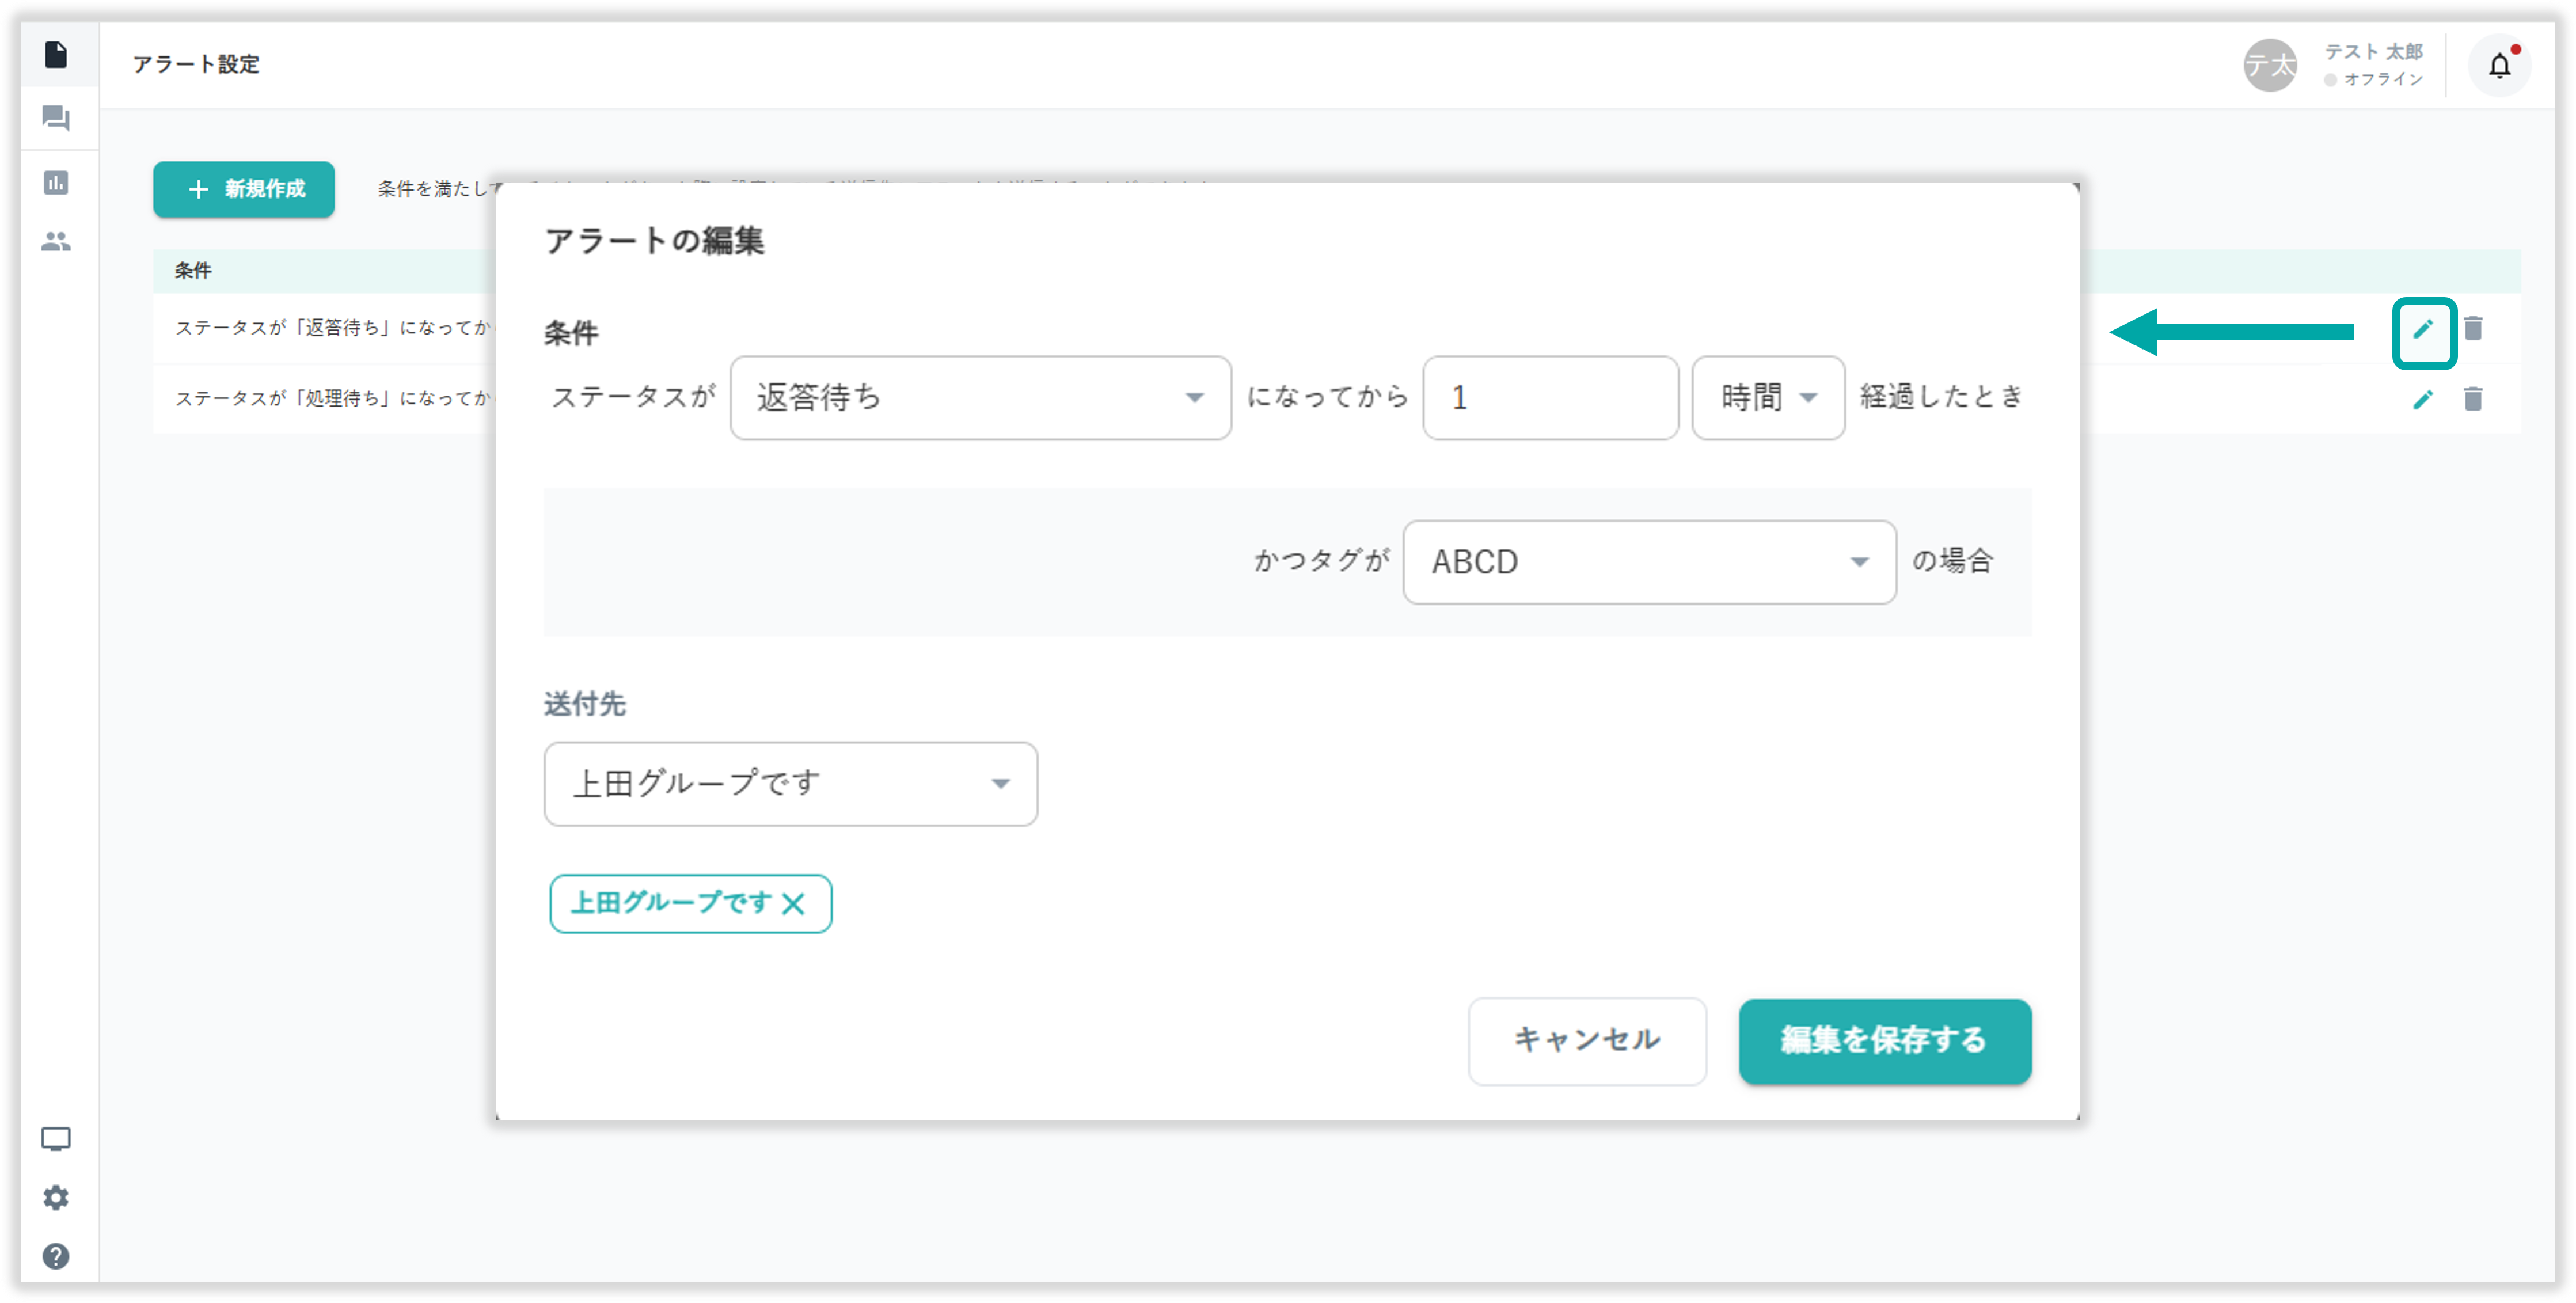Open settings gear in the sidebar
Viewport: 2576px width, 1303px height.
tap(56, 1198)
